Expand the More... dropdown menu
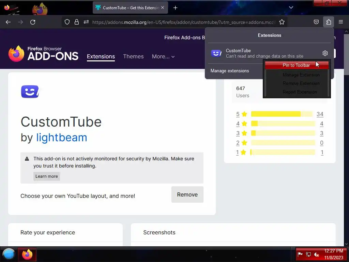 pos(163,57)
